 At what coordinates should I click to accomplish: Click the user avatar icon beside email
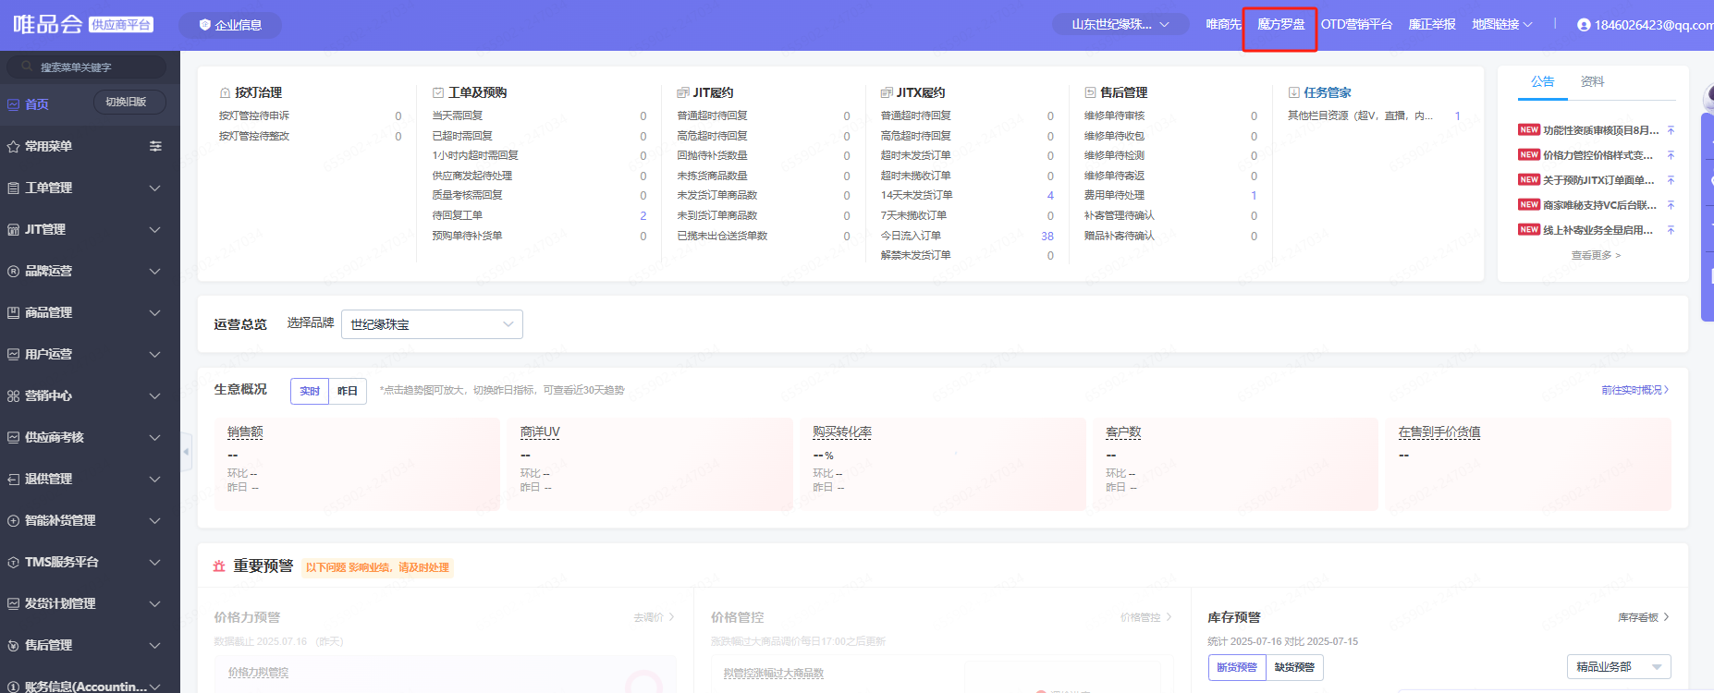(x=1584, y=25)
